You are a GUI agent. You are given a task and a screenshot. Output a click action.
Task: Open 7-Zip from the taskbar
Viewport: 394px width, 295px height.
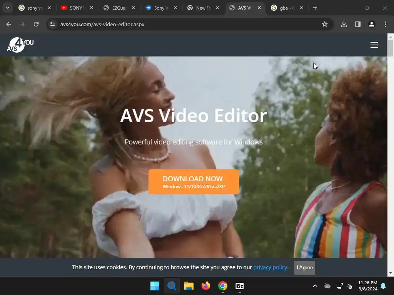(x=240, y=286)
